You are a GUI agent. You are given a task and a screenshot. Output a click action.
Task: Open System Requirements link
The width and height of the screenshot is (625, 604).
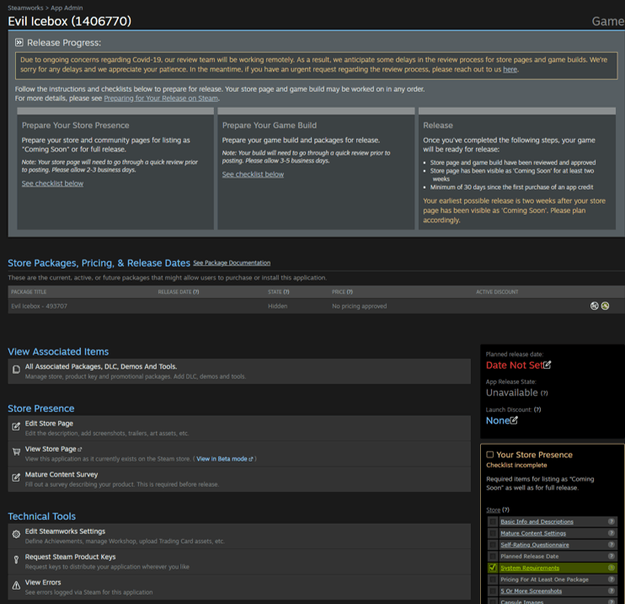pyautogui.click(x=530, y=568)
